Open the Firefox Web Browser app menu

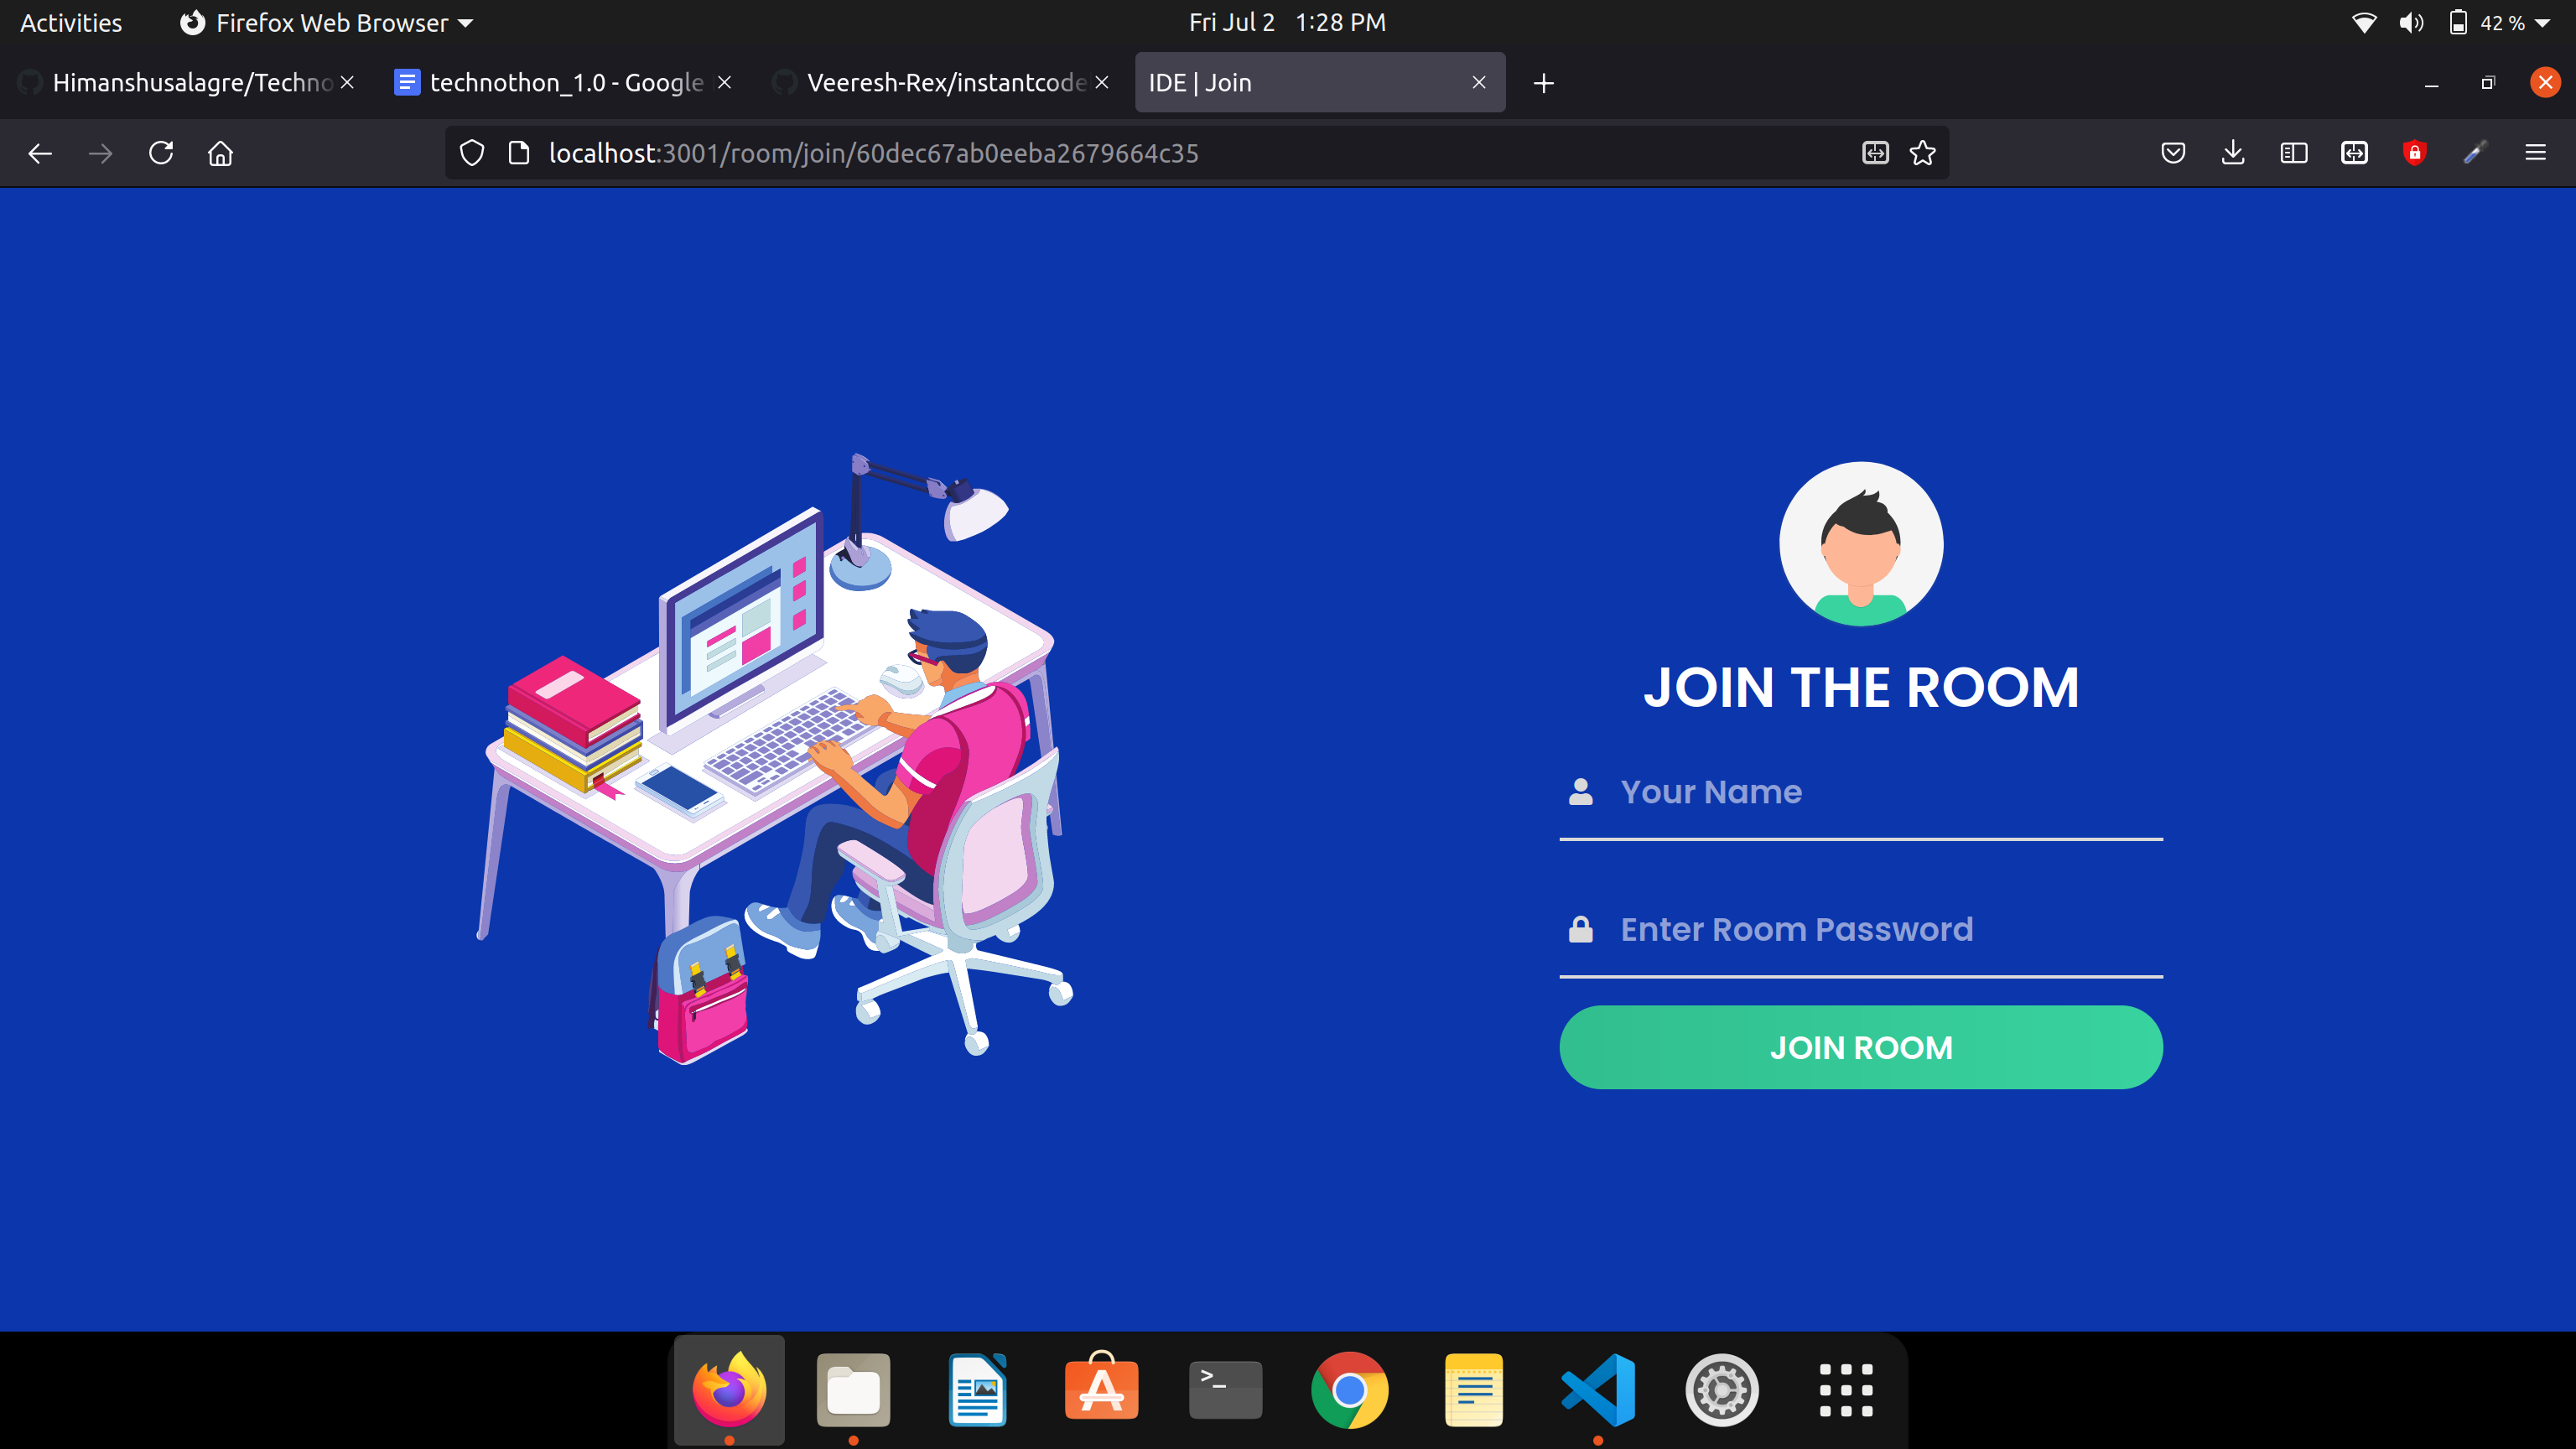coord(326,22)
